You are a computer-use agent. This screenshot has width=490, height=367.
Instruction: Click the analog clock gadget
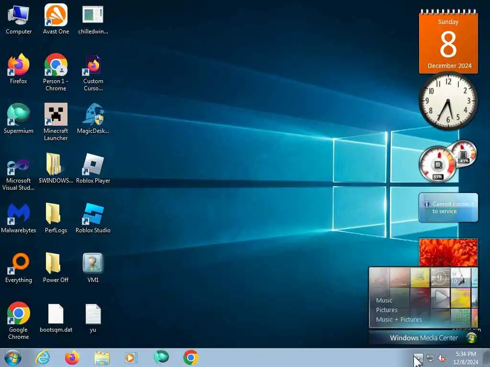click(448, 101)
